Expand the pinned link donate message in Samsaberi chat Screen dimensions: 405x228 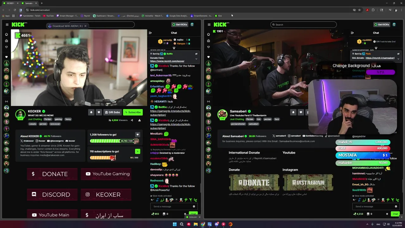(398, 59)
